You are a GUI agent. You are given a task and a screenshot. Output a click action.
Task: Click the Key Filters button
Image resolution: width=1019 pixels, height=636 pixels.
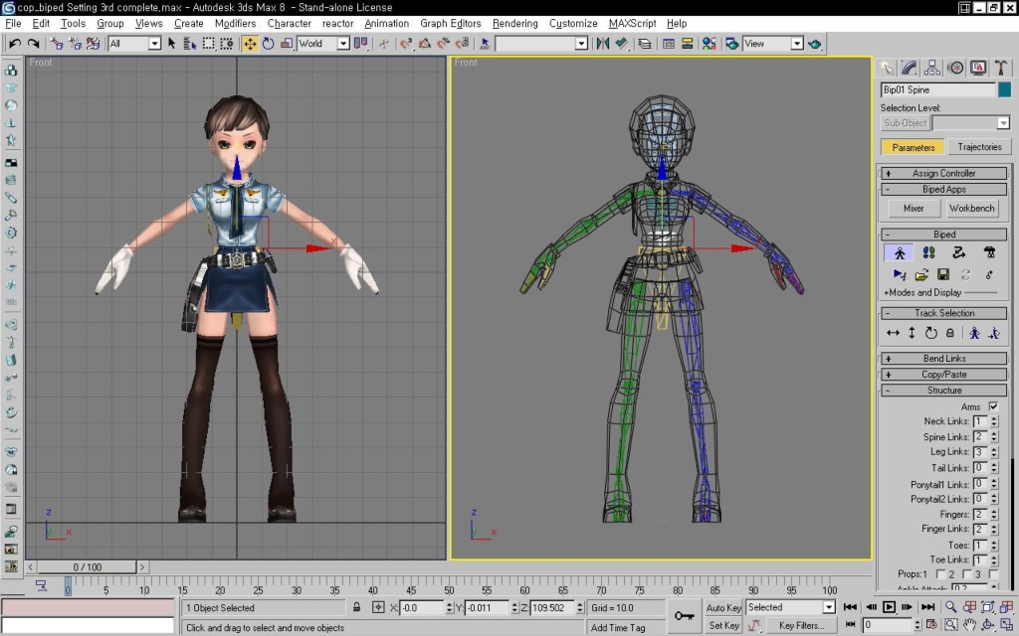coord(802,626)
